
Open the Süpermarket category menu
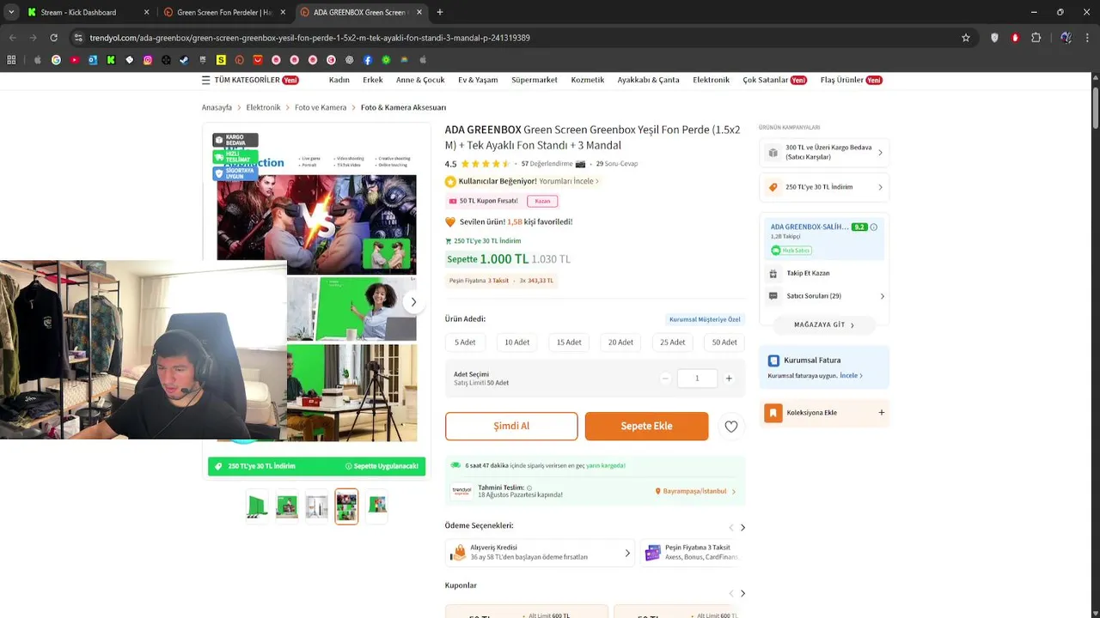coord(535,80)
